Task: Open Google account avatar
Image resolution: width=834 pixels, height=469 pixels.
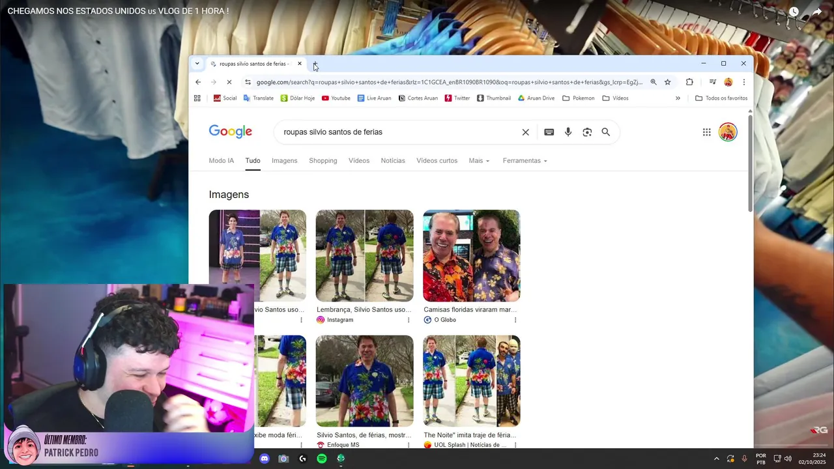Action: pyautogui.click(x=728, y=132)
